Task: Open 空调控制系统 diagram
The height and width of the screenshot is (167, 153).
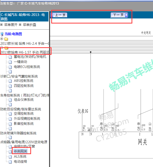Action: (x=24, y=114)
